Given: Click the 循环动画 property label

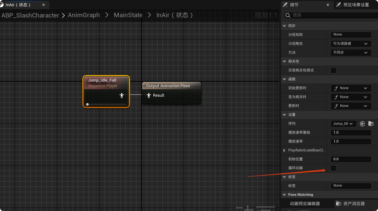Looking at the screenshot, I should [x=295, y=168].
